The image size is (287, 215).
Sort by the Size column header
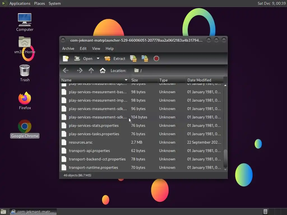click(x=144, y=80)
